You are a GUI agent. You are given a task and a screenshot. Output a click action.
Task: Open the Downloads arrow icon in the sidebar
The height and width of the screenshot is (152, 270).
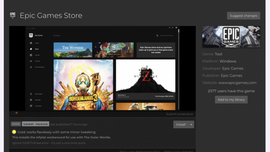tap(31, 94)
